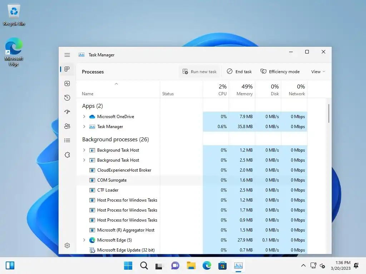Click the 27.9 MB memory value
This screenshot has height=274, width=366.
pyautogui.click(x=245, y=240)
